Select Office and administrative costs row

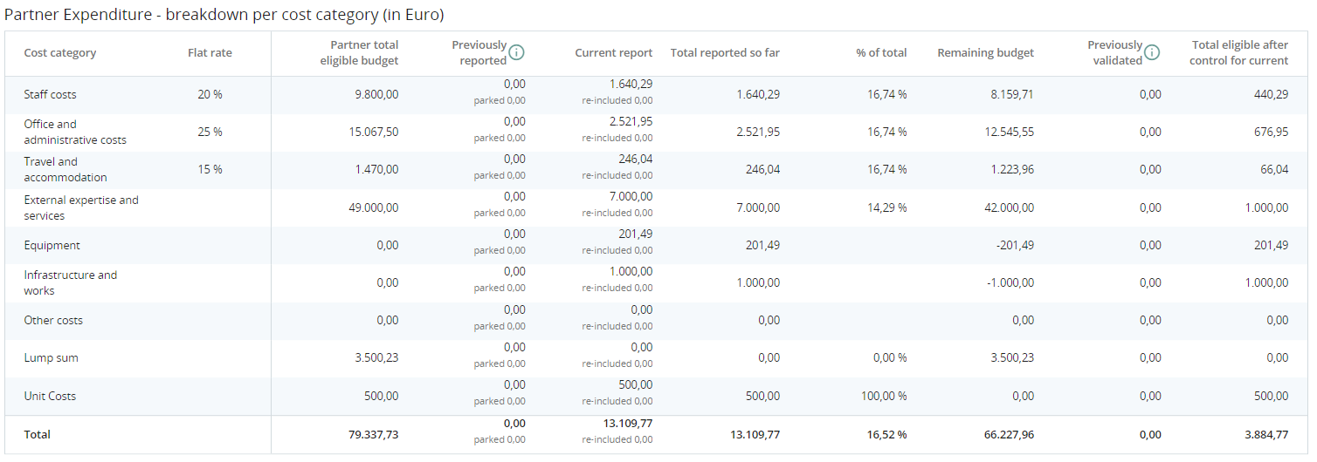tap(75, 132)
